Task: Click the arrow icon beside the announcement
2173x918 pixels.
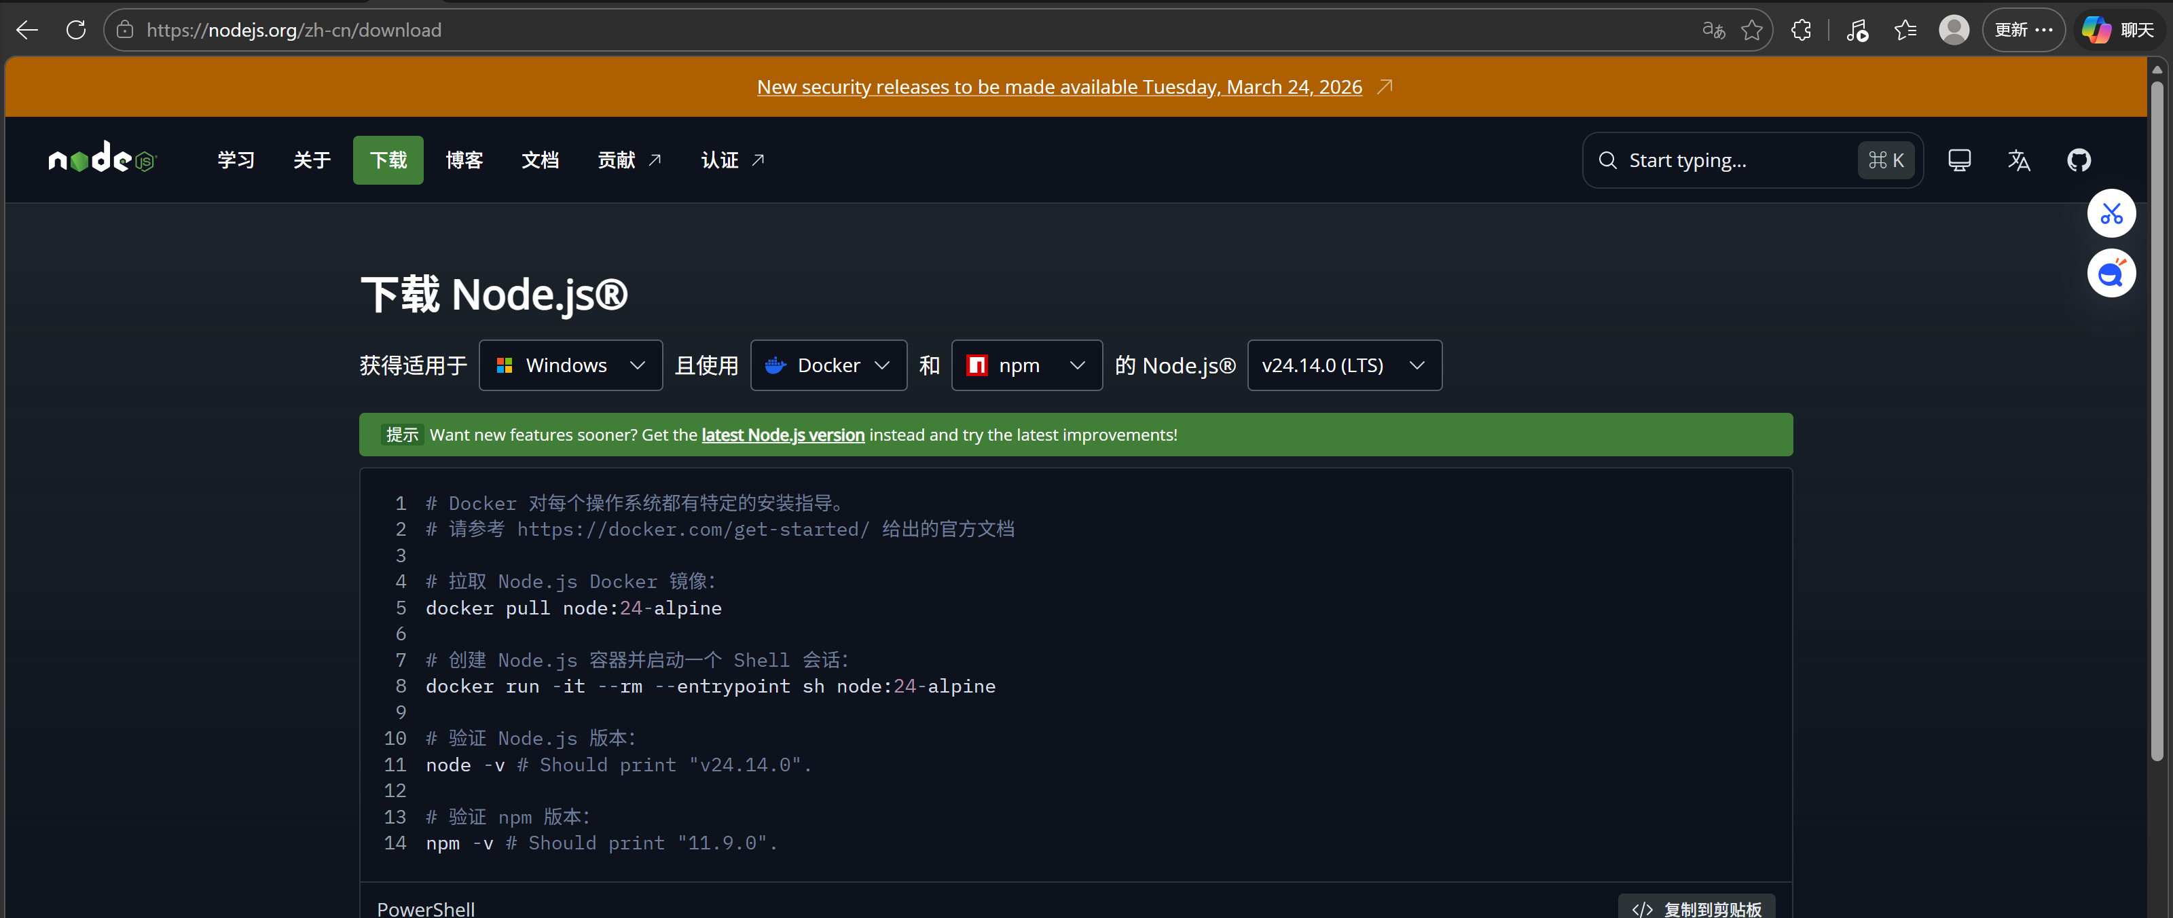Action: [x=1385, y=87]
